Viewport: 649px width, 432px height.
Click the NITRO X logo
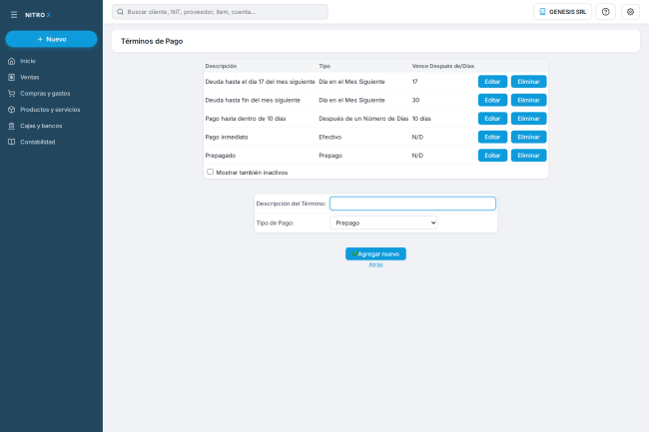click(38, 15)
